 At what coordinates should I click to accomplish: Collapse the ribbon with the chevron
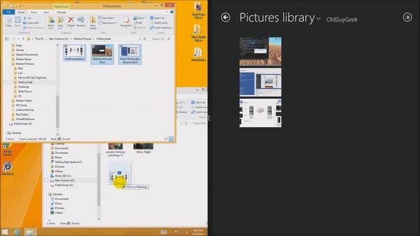coord(167,12)
